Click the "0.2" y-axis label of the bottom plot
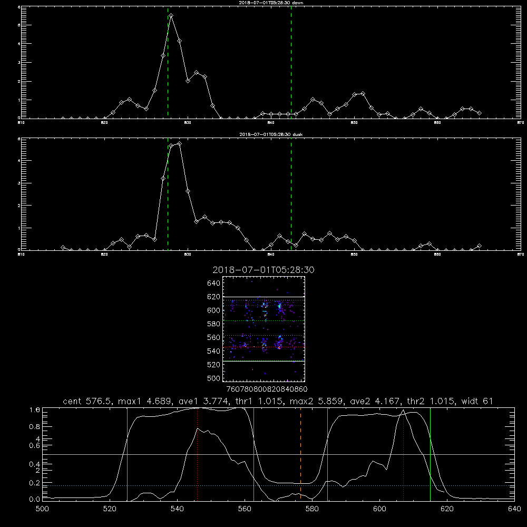The height and width of the screenshot is (527, 527). 35,483
